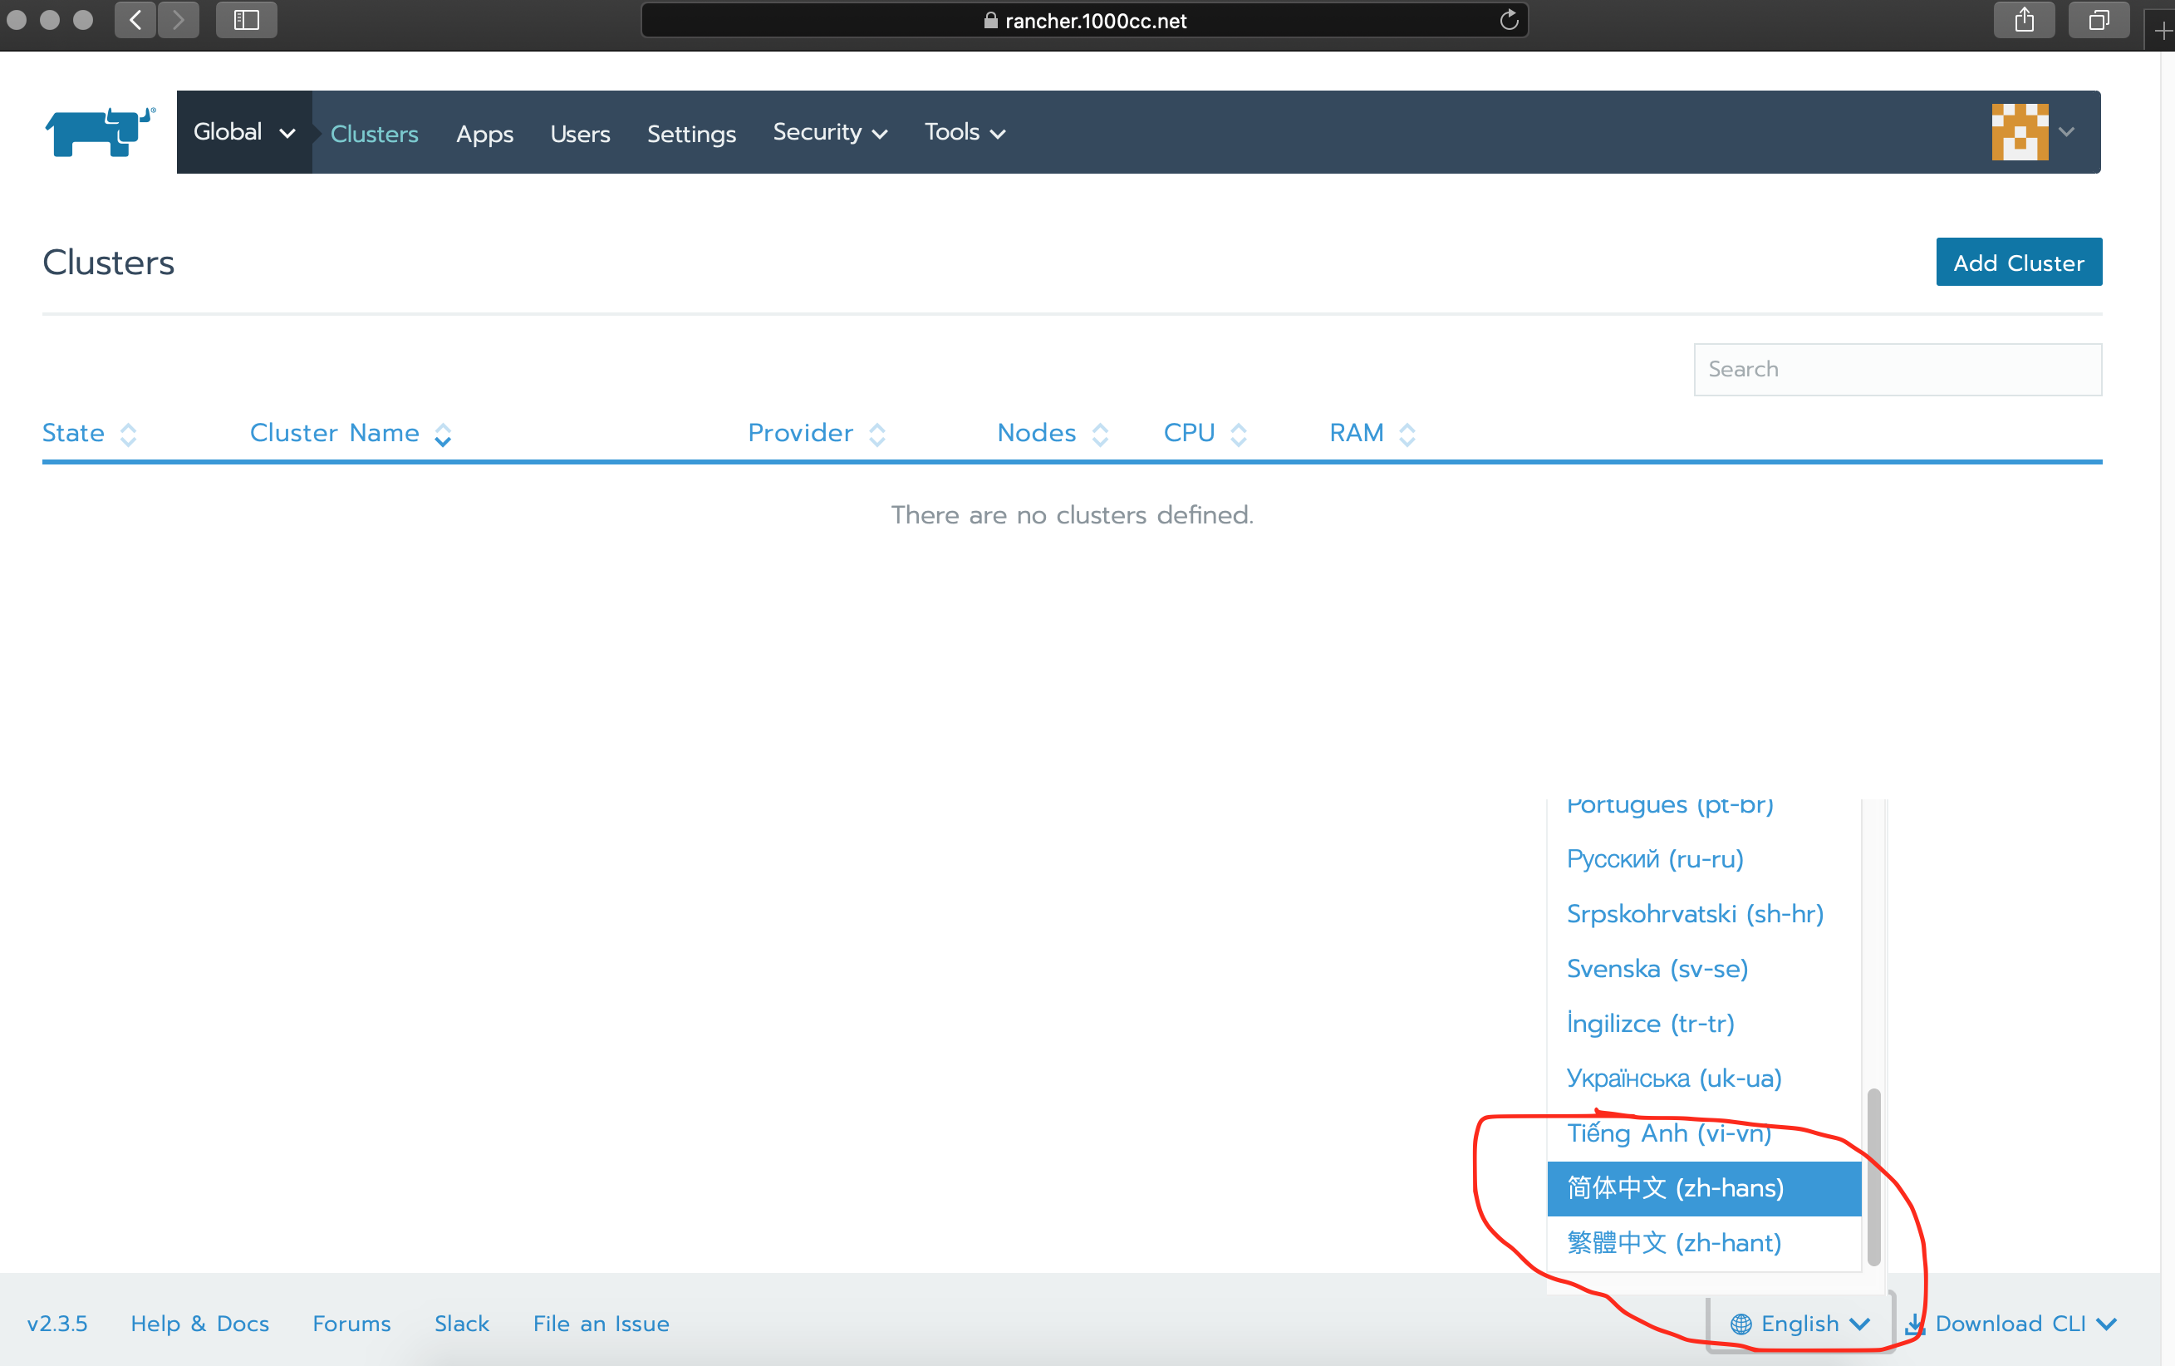
Task: Open the Safari share icon
Action: 2024,20
